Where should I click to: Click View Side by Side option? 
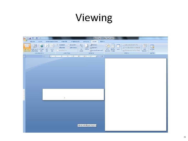click(x=130, y=45)
